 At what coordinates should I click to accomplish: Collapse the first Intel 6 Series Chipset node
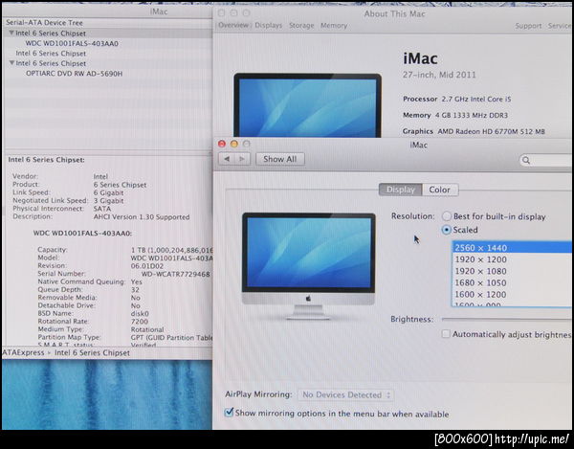11,33
